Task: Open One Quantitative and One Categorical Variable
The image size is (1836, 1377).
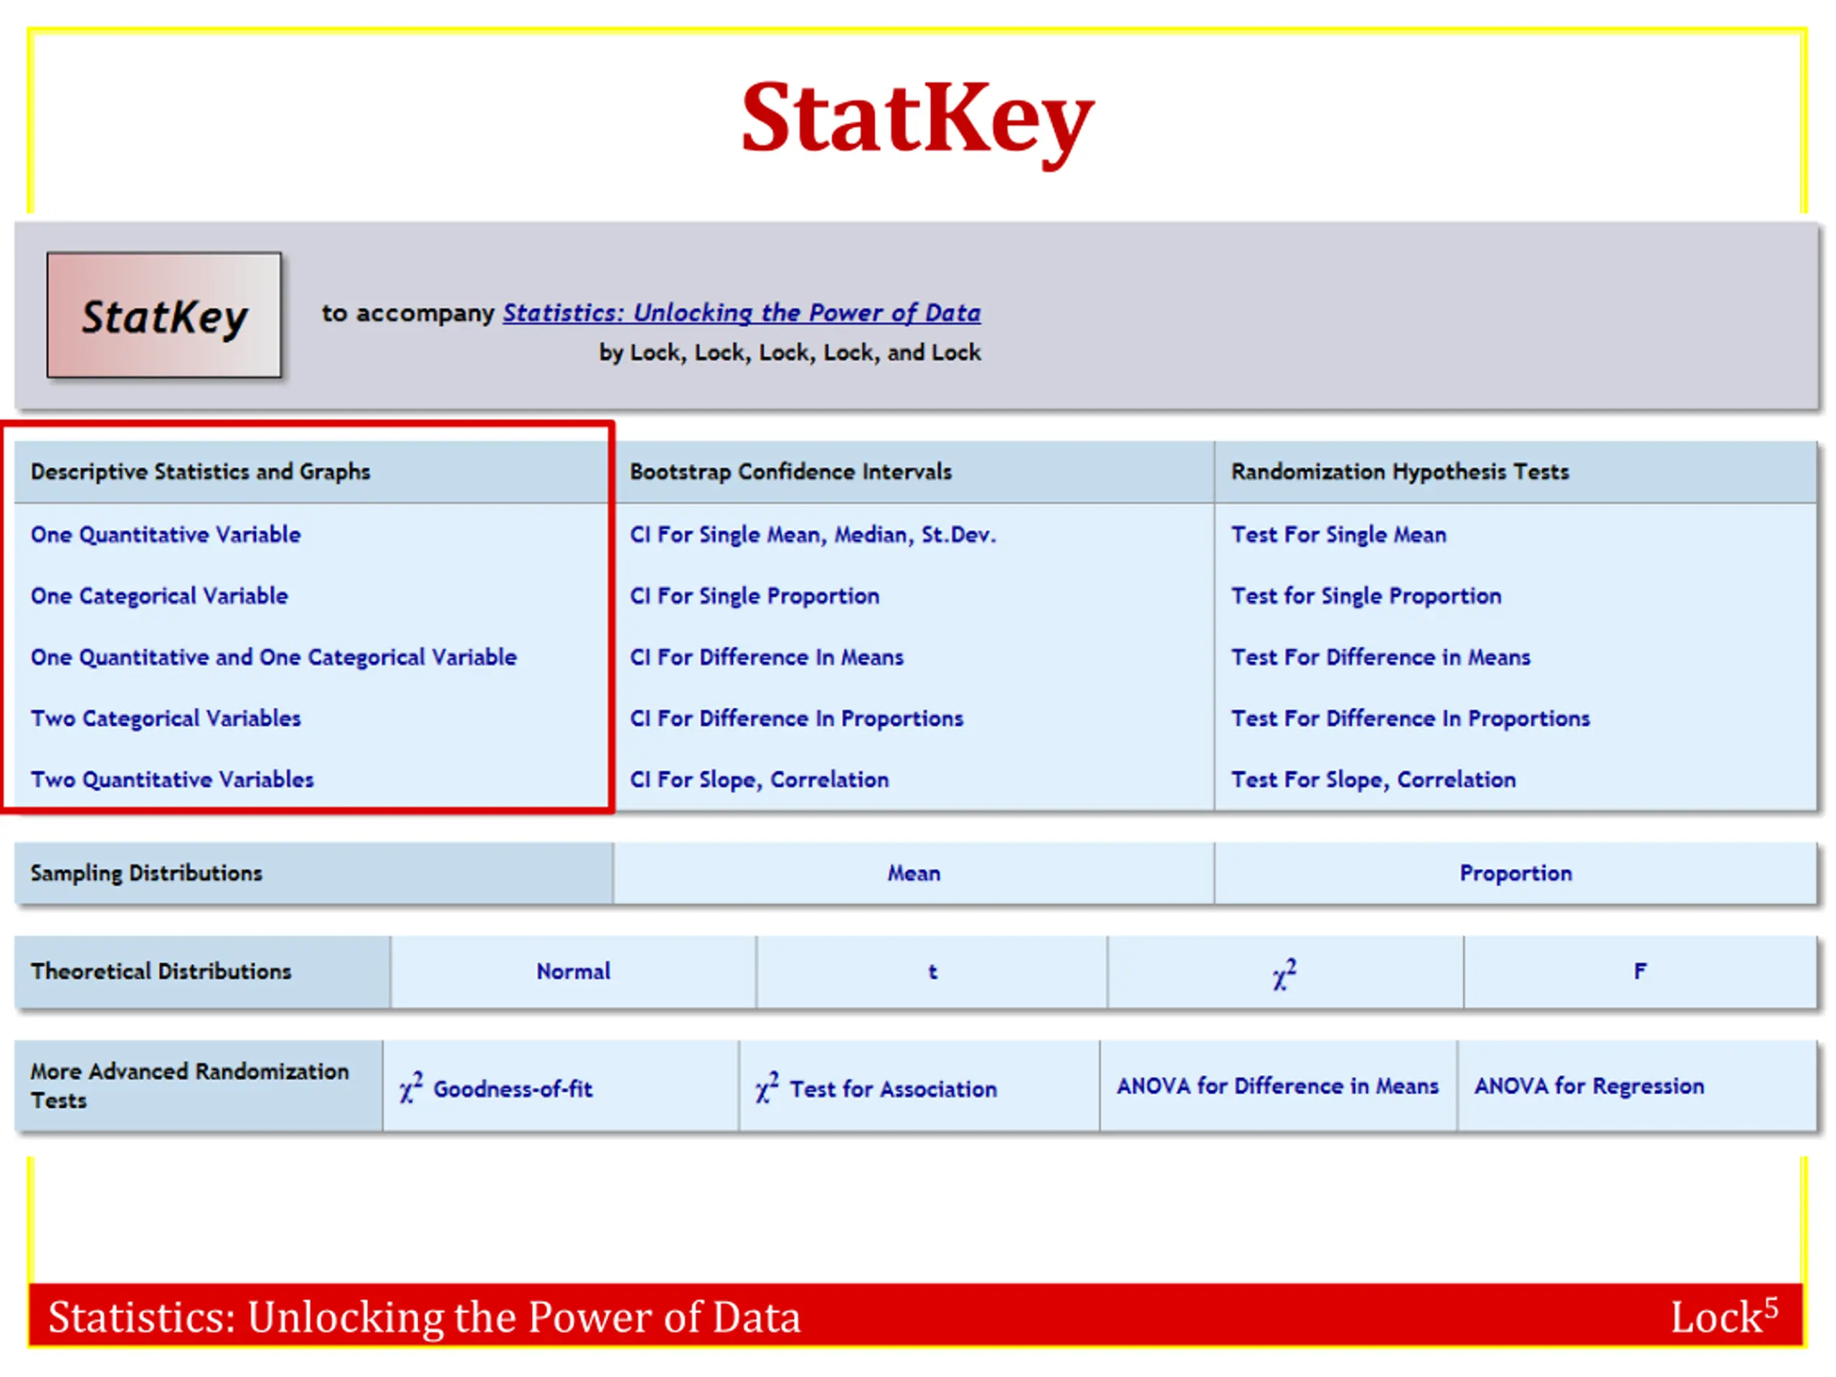Action: (x=273, y=658)
